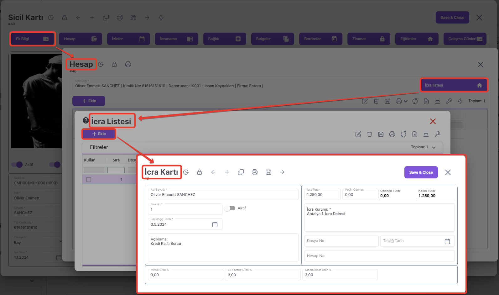
Task: Click the save icon in İcra Kartı
Action: (x=268, y=172)
